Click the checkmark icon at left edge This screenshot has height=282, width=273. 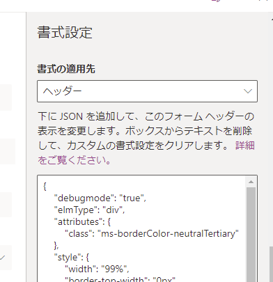point(2,258)
